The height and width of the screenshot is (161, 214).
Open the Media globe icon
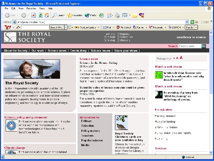click(87, 15)
